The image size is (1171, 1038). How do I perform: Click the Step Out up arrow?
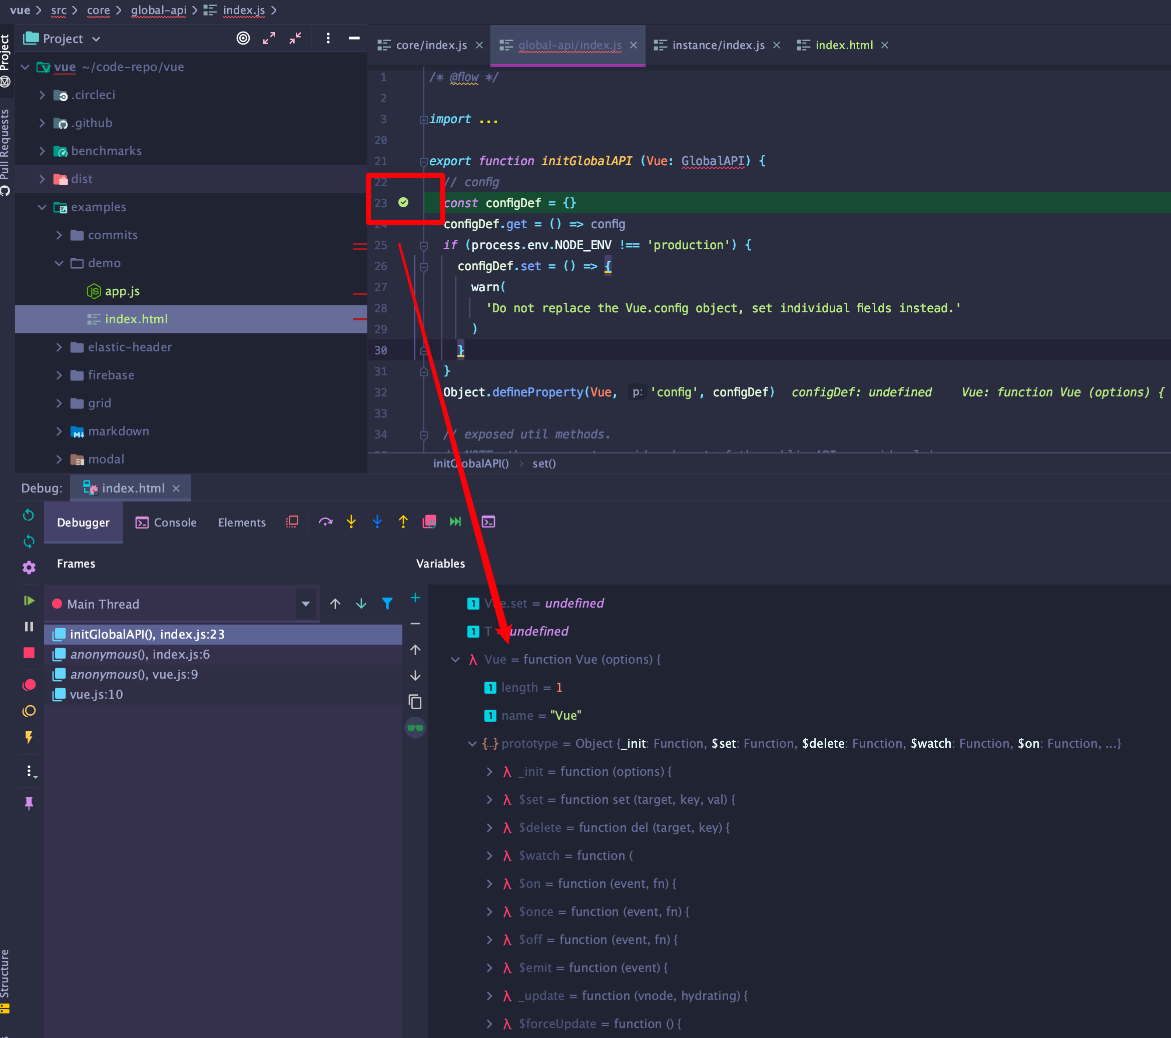(403, 522)
